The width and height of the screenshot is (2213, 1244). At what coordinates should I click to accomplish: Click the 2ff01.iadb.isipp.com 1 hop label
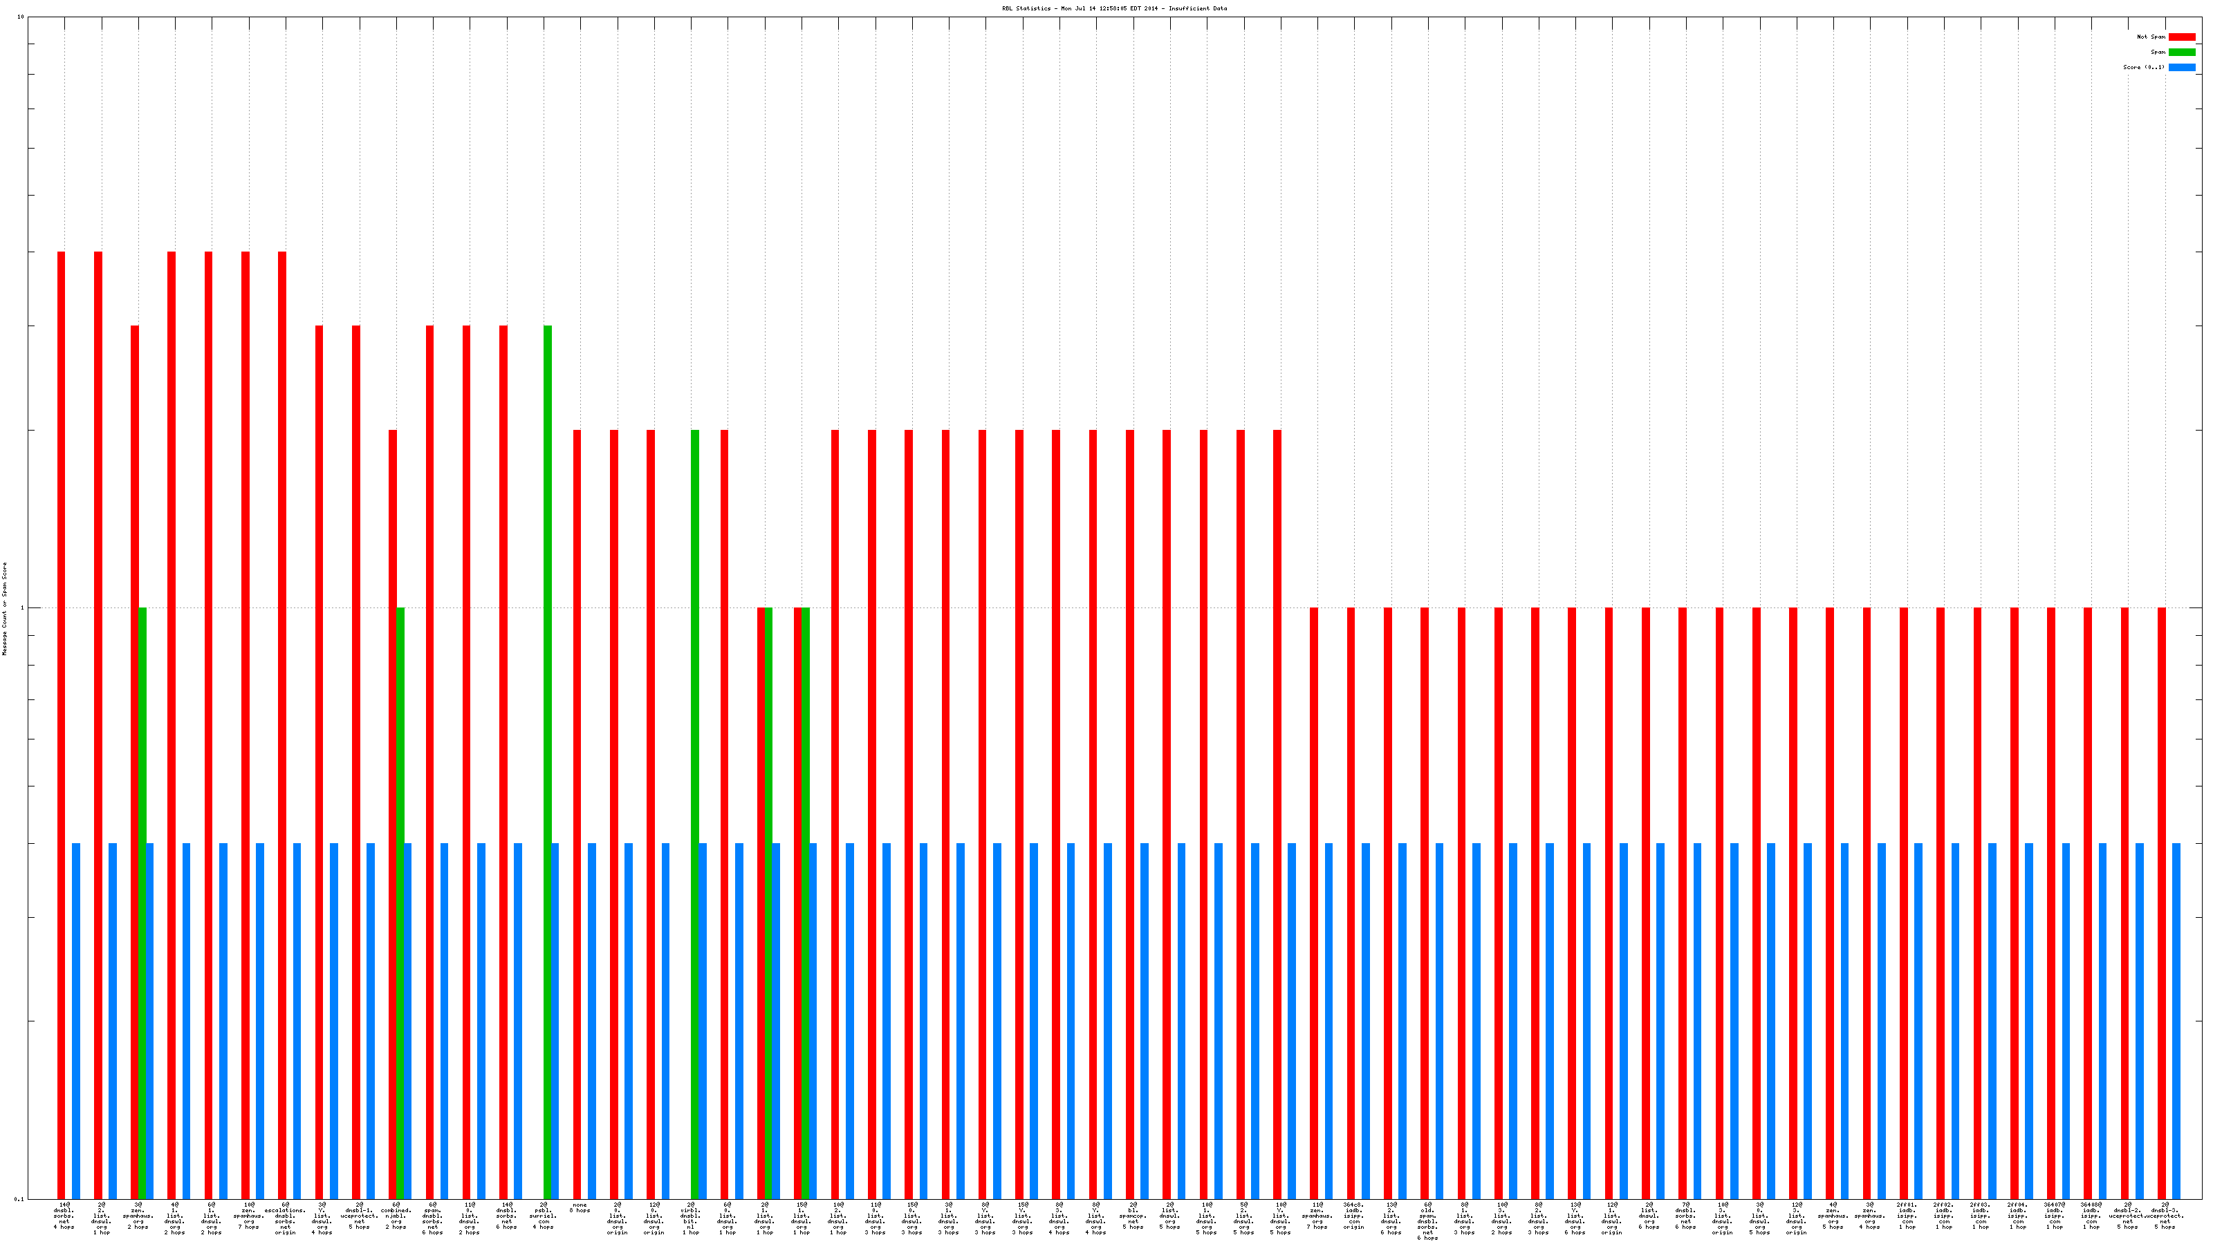pos(1907,1216)
